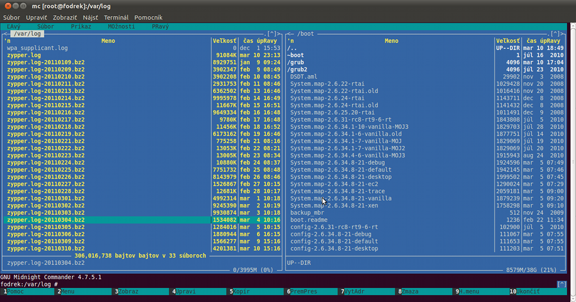This screenshot has width=576, height=302.
Task: Open the Upraviť menu
Action: pyautogui.click(x=37, y=17)
